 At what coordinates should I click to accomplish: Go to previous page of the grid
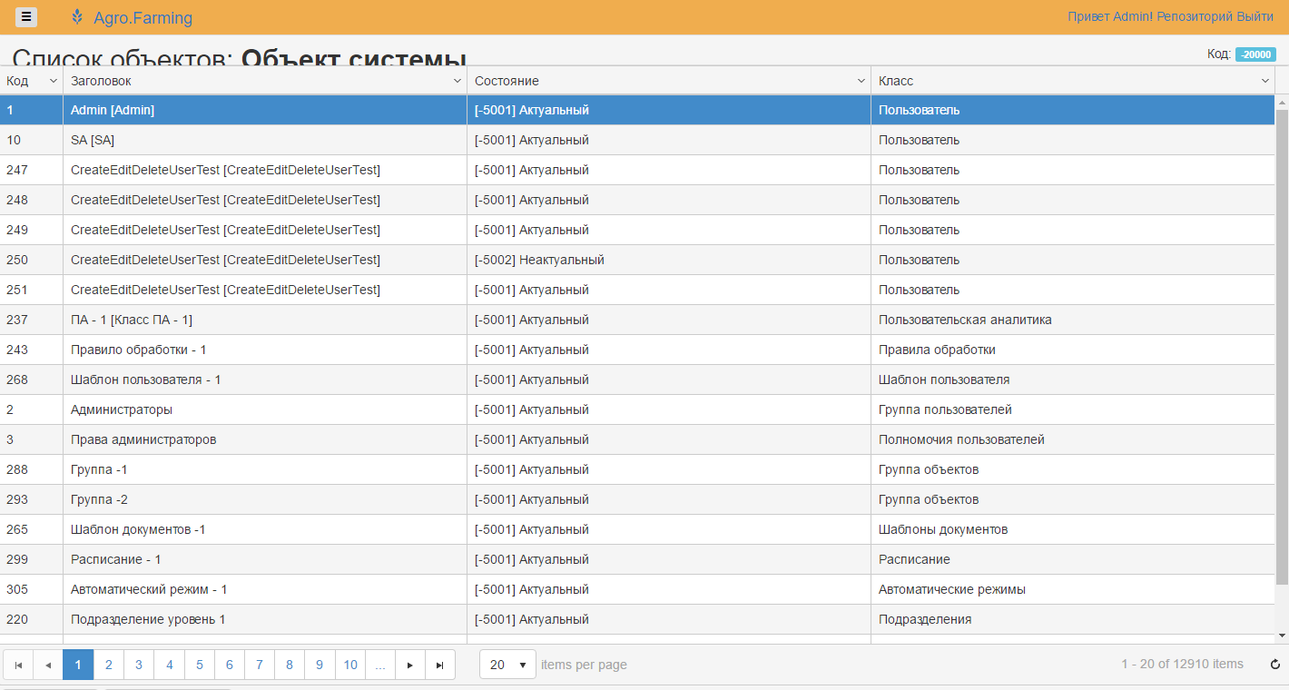click(48, 665)
